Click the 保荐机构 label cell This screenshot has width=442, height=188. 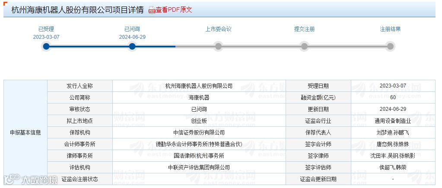click(80, 132)
